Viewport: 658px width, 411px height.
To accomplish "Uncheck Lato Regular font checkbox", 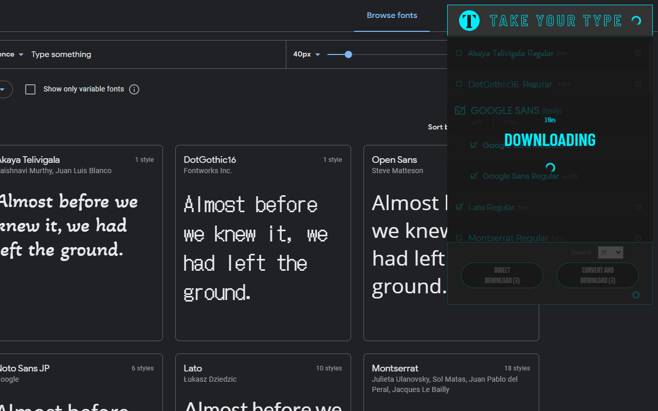I will (x=460, y=207).
